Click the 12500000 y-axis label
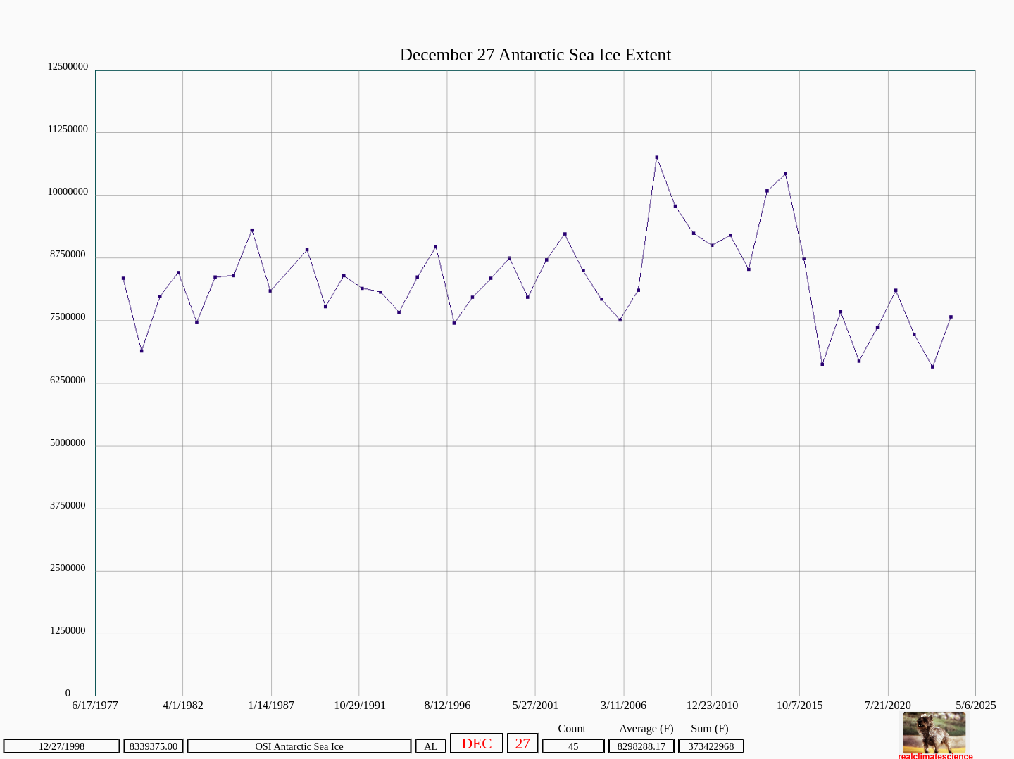 point(68,67)
